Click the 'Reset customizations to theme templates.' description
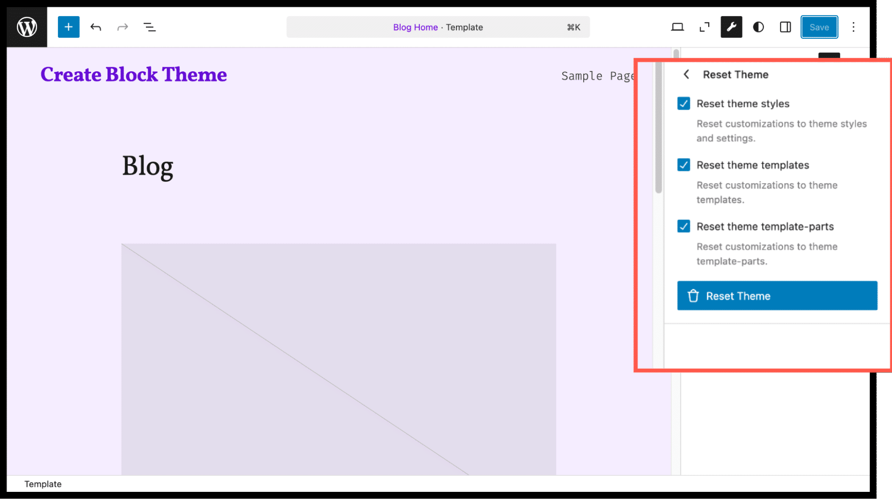This screenshot has width=892, height=499. (767, 192)
